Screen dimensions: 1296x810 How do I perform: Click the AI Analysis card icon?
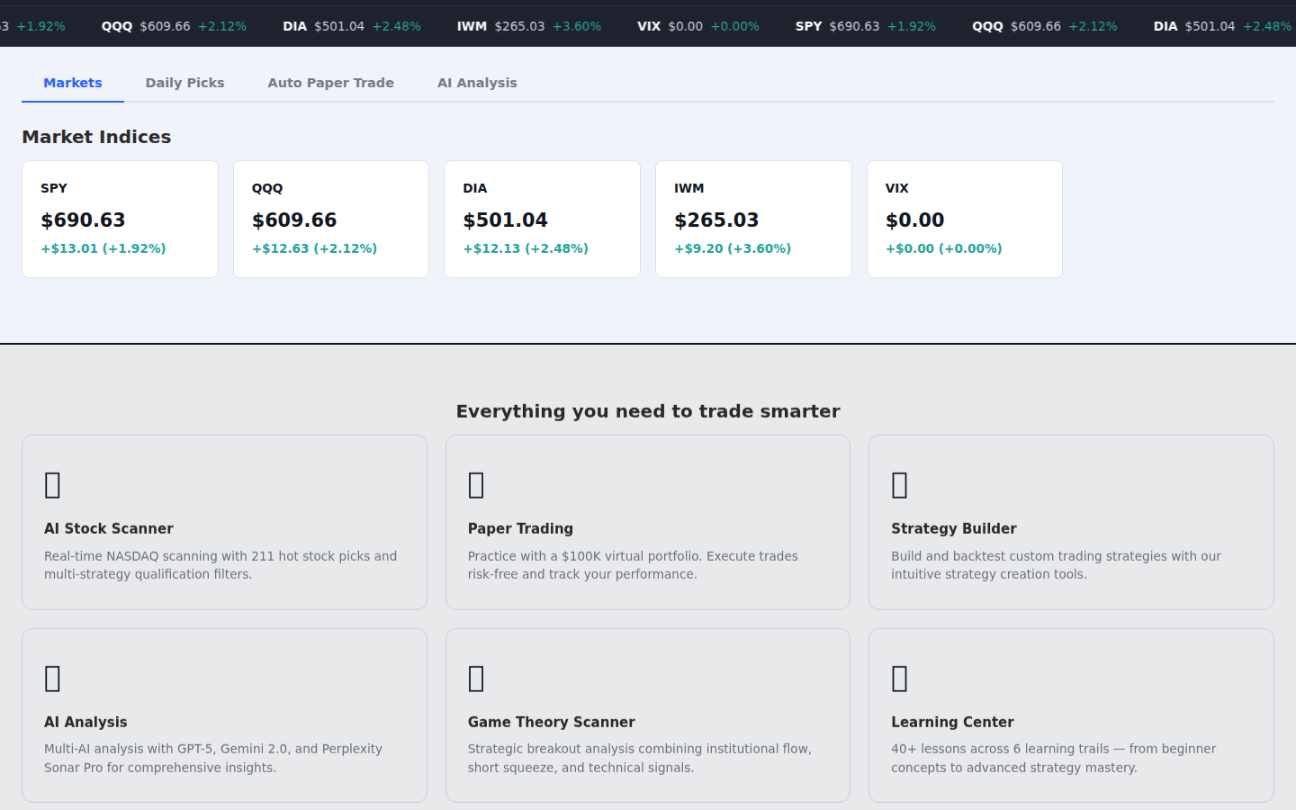point(53,679)
